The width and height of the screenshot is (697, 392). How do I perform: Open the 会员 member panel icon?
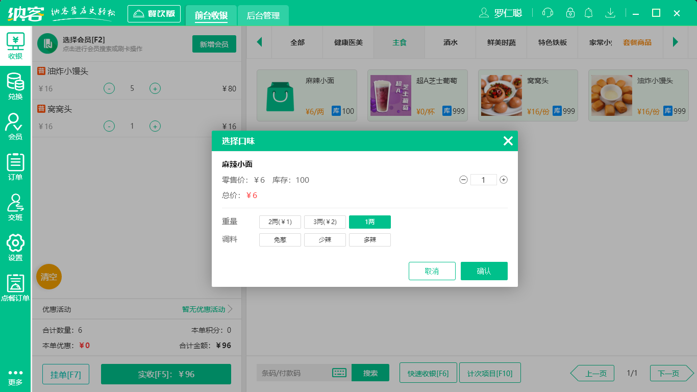tap(15, 127)
